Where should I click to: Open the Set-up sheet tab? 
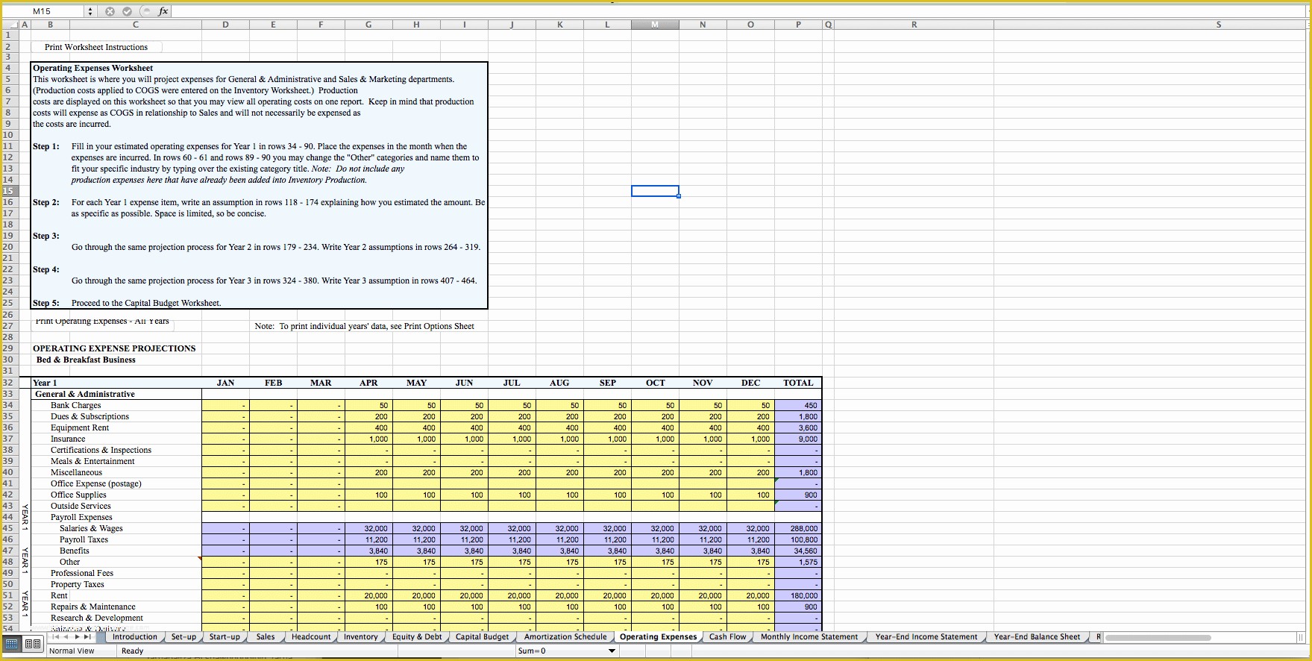coord(183,637)
